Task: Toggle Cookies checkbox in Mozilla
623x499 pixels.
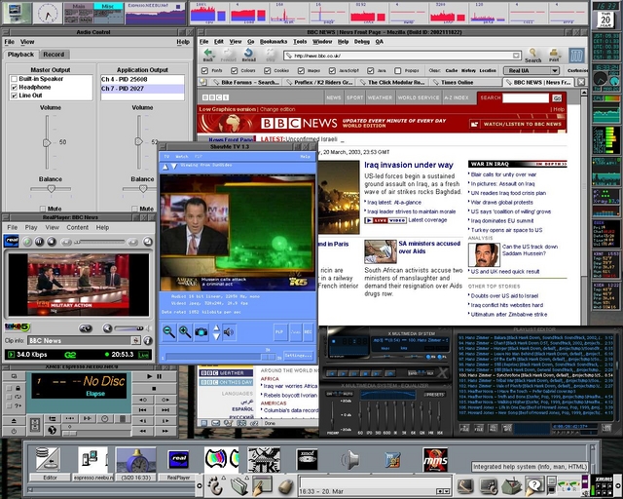Action: (x=268, y=70)
